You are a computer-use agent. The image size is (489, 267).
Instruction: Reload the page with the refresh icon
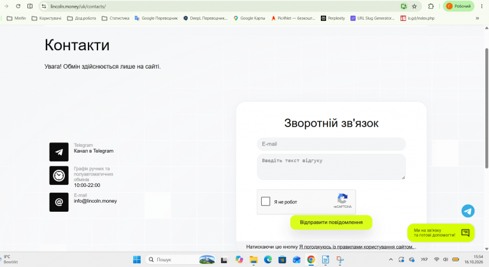click(x=18, y=6)
